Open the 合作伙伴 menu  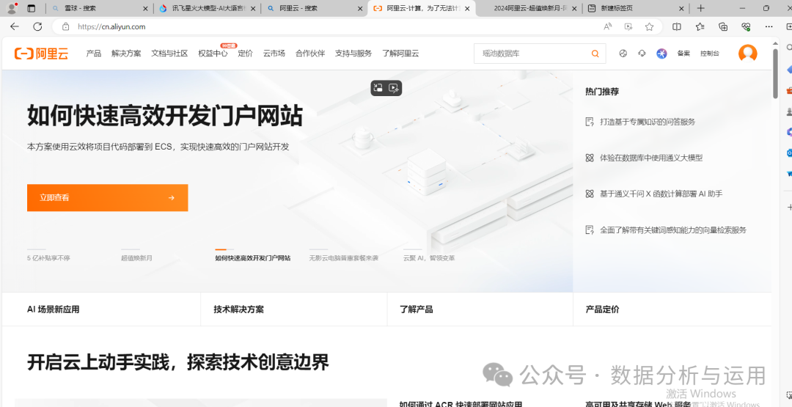(x=310, y=54)
